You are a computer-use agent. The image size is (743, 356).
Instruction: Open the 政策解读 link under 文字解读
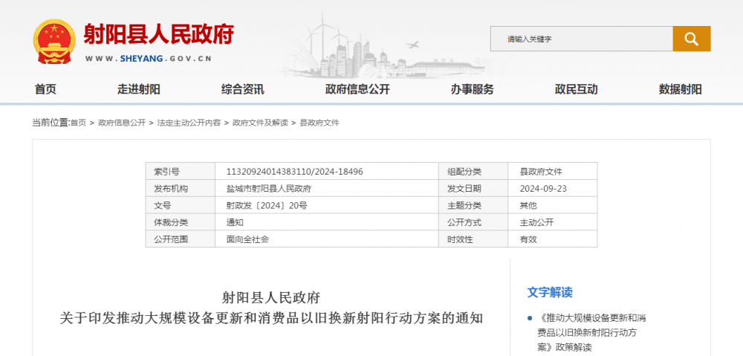click(591, 332)
